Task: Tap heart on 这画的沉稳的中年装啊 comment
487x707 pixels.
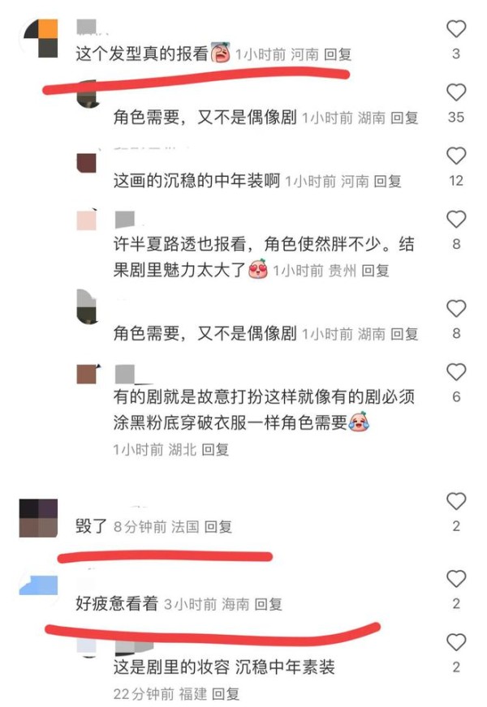Action: [456, 156]
